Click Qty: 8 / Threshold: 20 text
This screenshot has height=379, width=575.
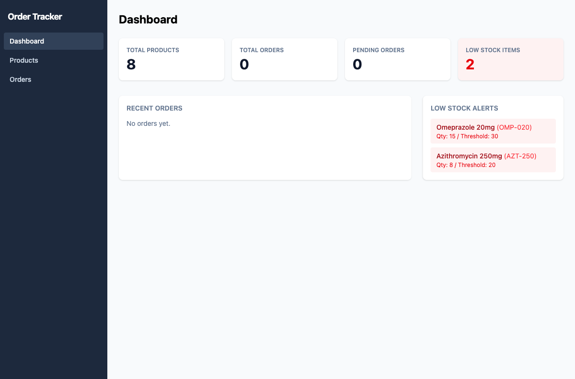465,165
